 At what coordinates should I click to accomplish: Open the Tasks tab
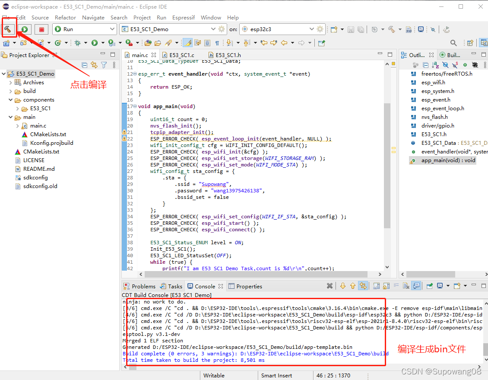171,286
